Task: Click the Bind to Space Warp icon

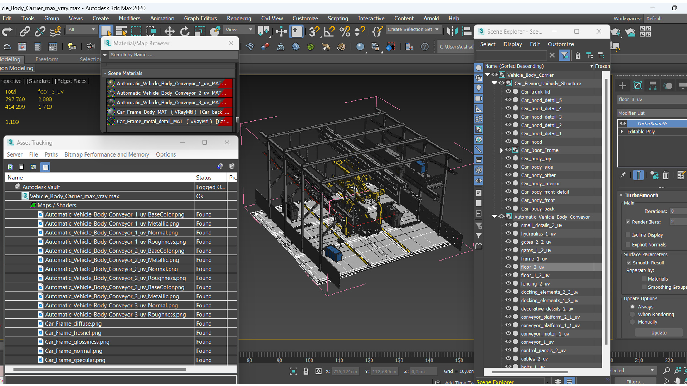Action: [x=55, y=31]
